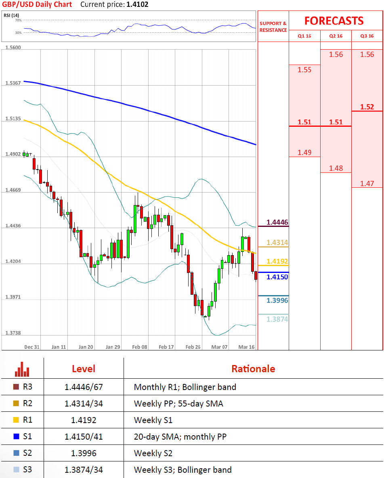This screenshot has height=478, width=384.
Task: Click the R3 dark red swatch
Action: point(16,387)
